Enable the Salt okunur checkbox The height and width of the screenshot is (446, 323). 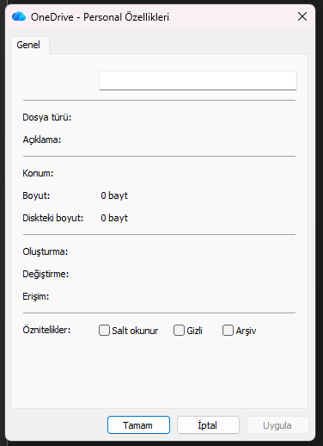click(104, 331)
